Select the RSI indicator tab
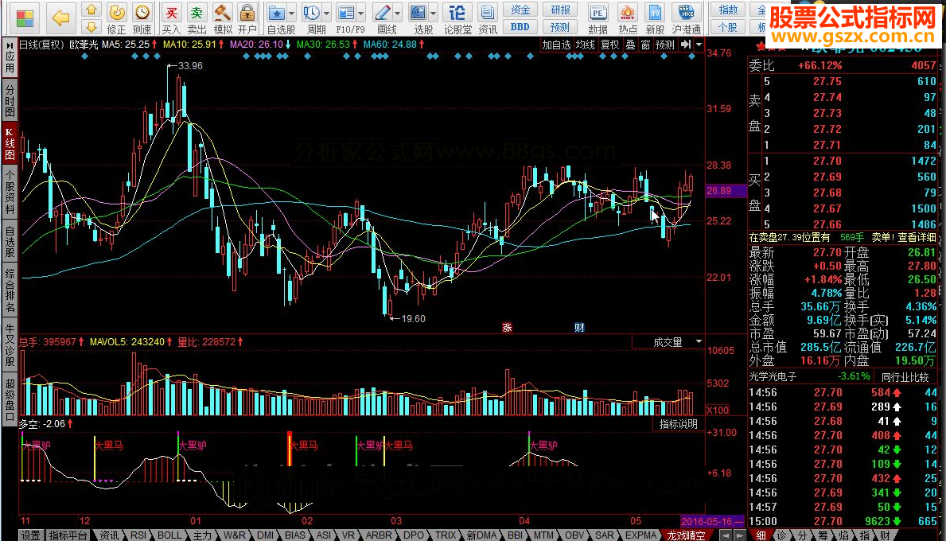 pyautogui.click(x=138, y=535)
